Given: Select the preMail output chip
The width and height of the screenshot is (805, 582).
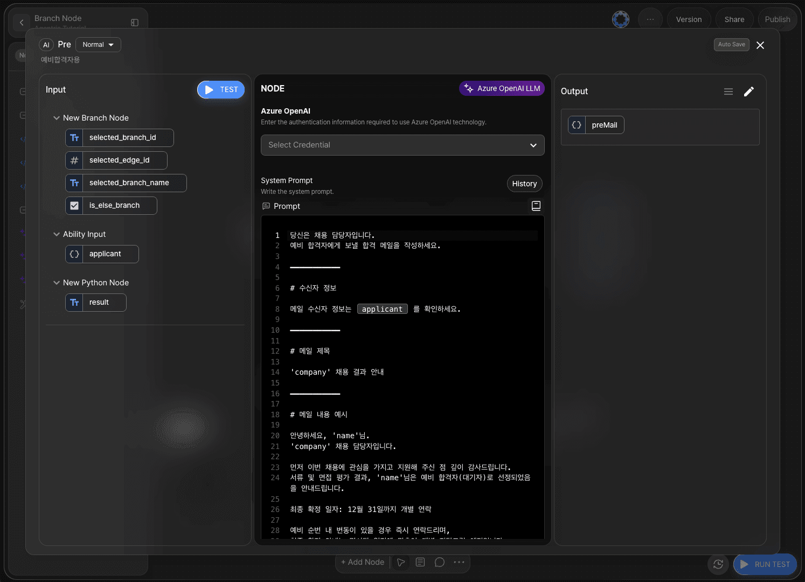Looking at the screenshot, I should point(596,125).
